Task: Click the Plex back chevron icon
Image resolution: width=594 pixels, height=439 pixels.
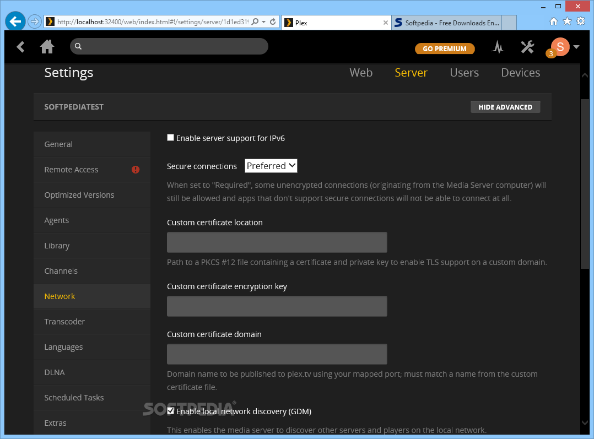Action: coord(20,47)
